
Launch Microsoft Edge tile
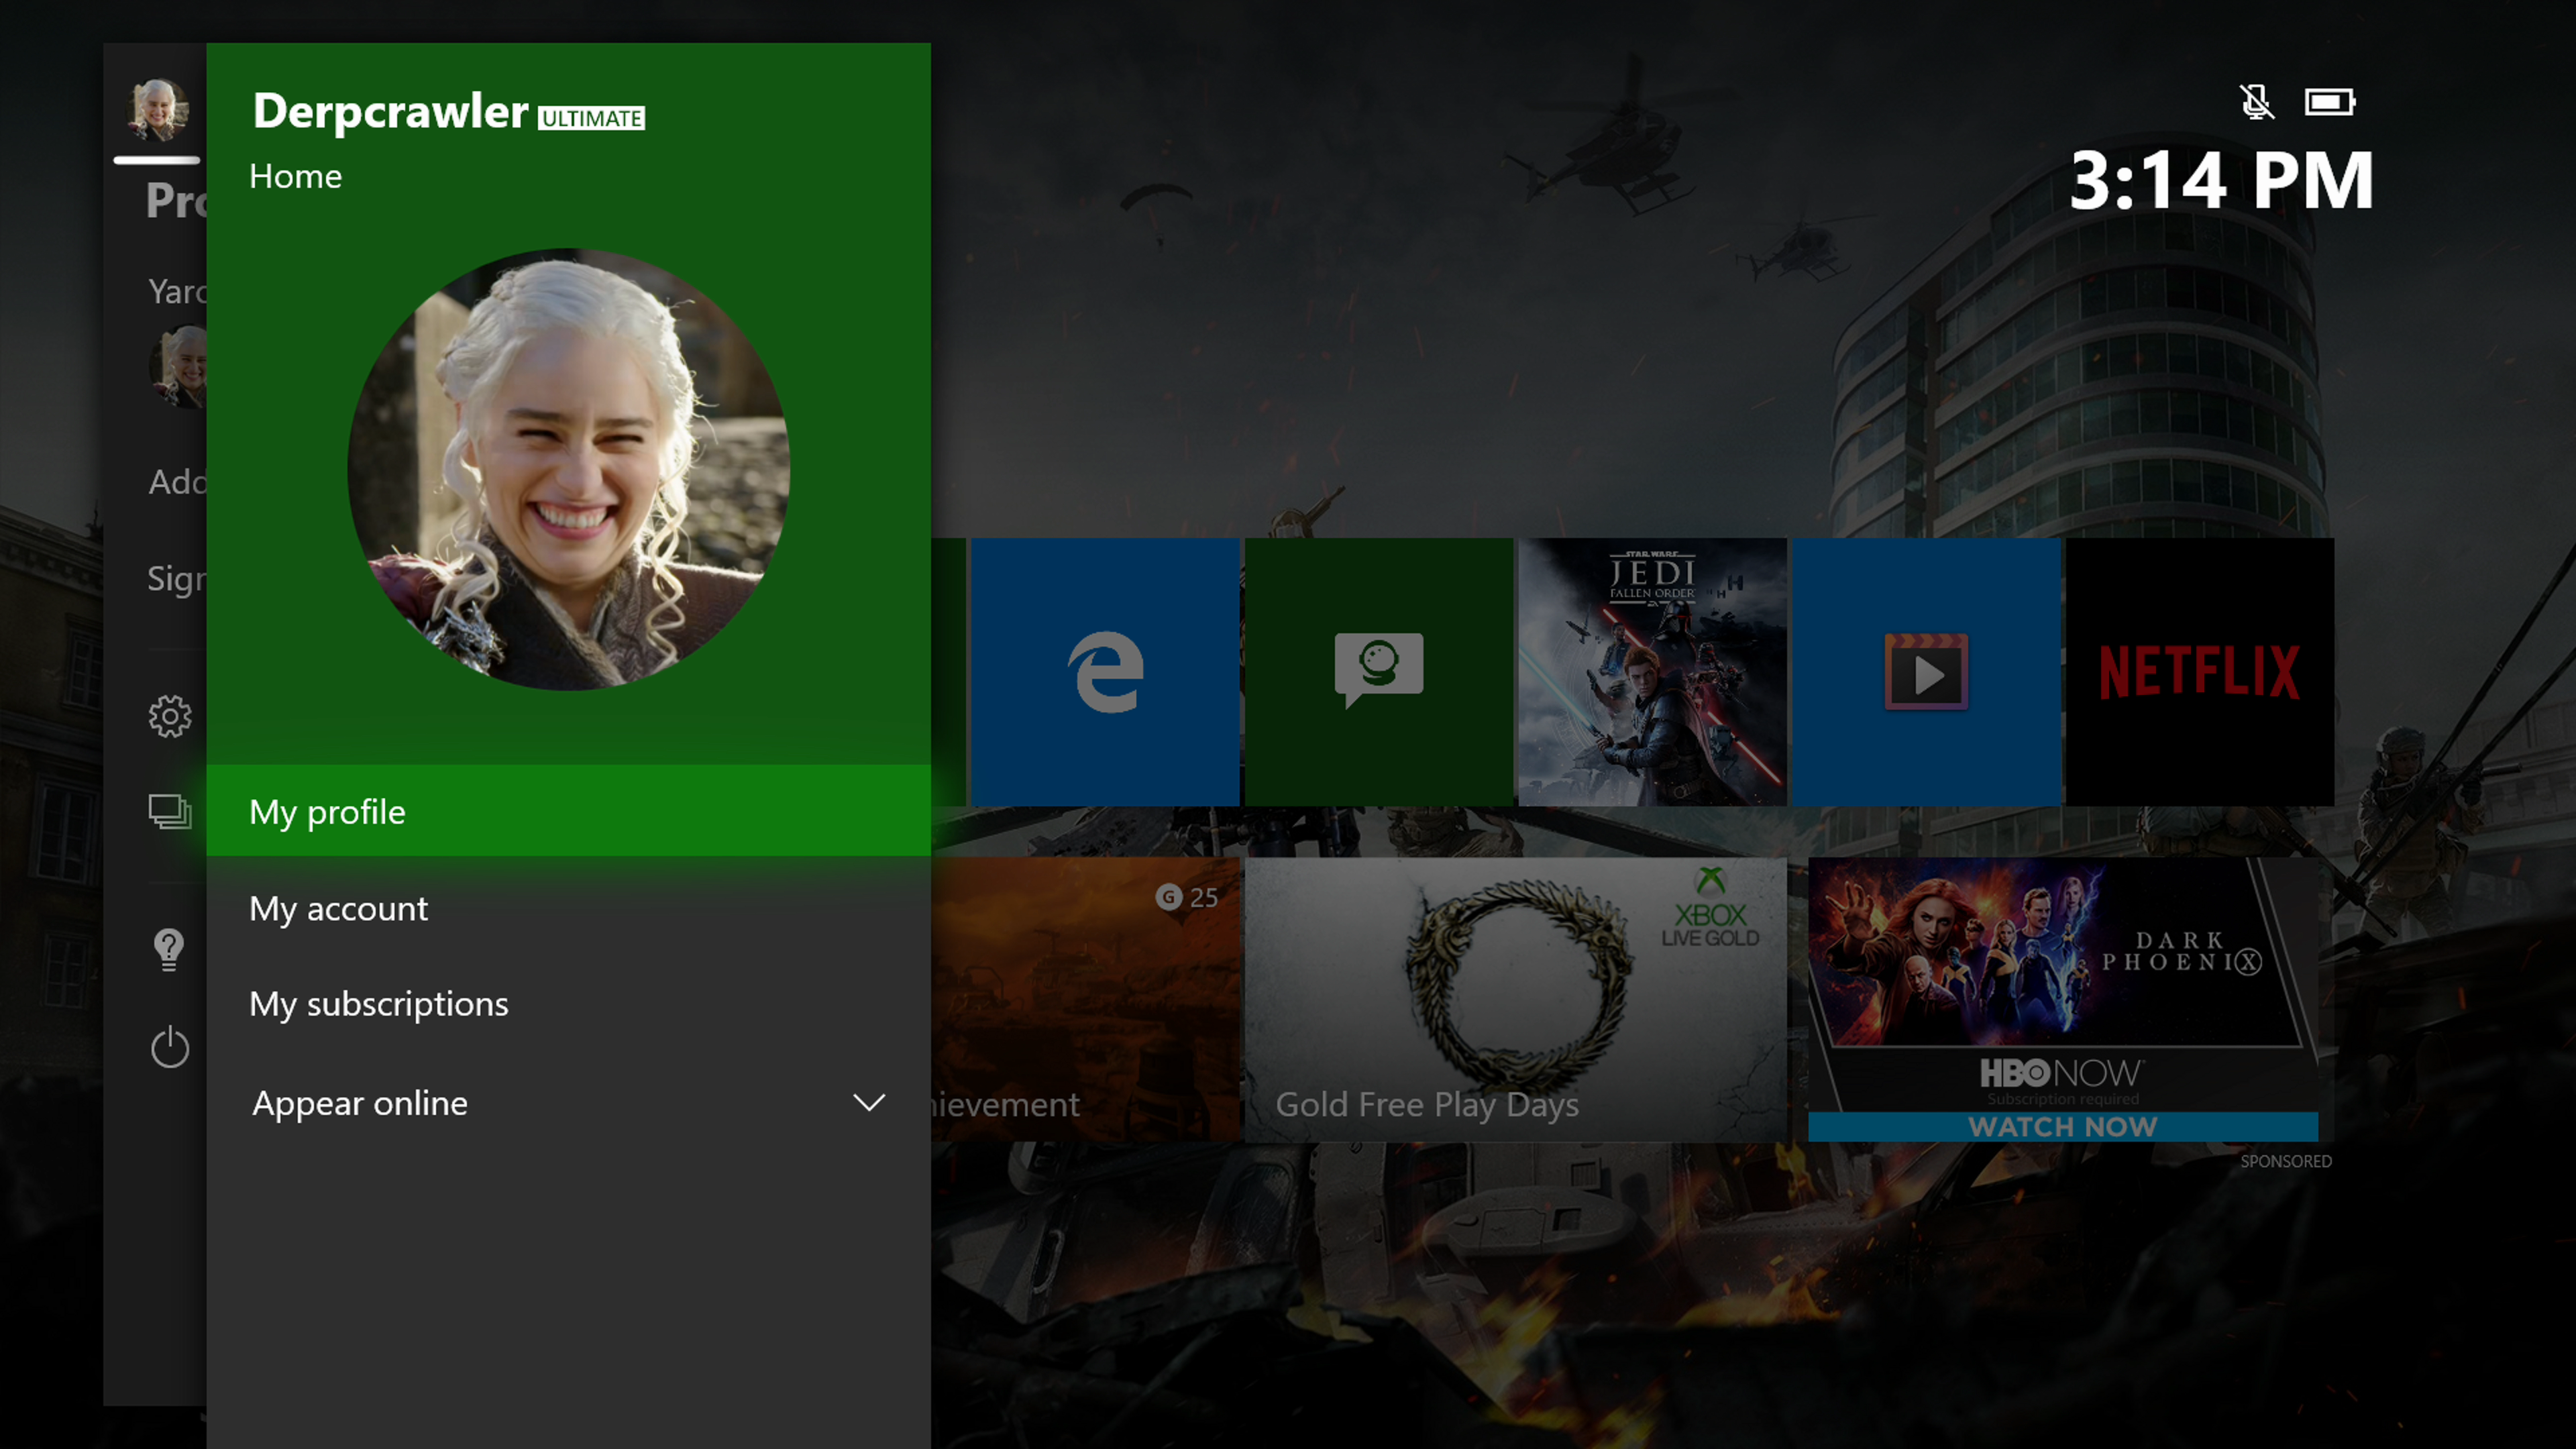[x=1105, y=671]
